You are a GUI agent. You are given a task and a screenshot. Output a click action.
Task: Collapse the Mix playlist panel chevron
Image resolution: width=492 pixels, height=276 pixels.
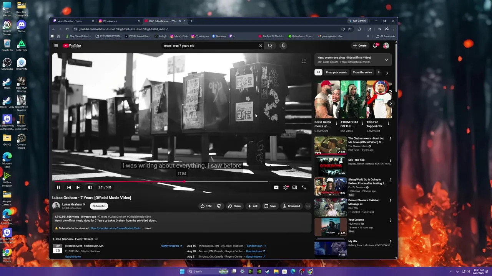click(387, 60)
